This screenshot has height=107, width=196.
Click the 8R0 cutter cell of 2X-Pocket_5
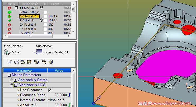[x=51, y=25]
